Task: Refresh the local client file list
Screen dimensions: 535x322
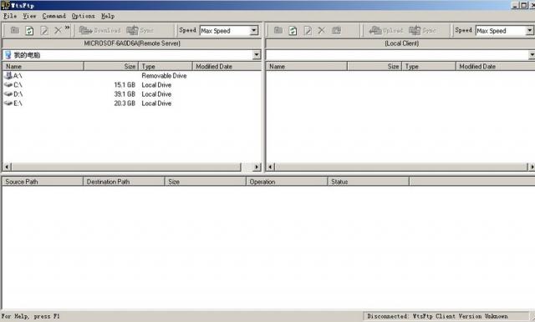Action: pos(293,30)
